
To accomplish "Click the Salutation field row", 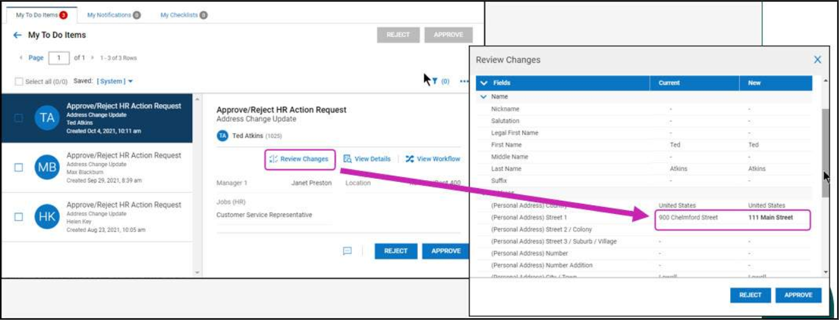I will 645,121.
